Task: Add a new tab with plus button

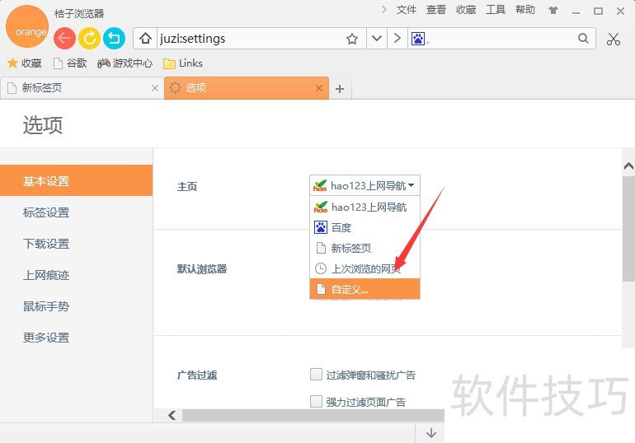Action: point(340,89)
